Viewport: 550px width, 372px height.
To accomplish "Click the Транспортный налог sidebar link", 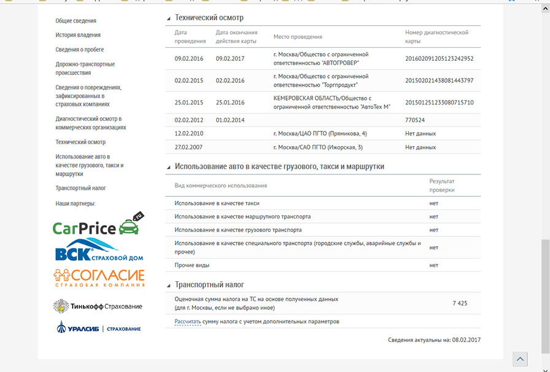I will (80, 188).
